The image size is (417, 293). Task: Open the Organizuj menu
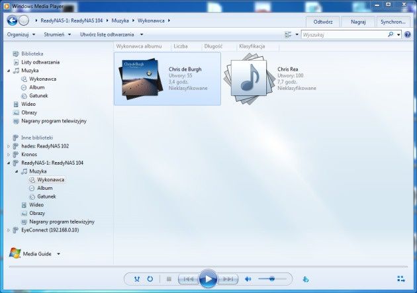(x=21, y=34)
